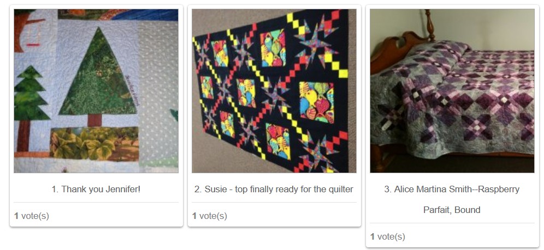Select the 'Susie - top finally ready' caption

274,189
